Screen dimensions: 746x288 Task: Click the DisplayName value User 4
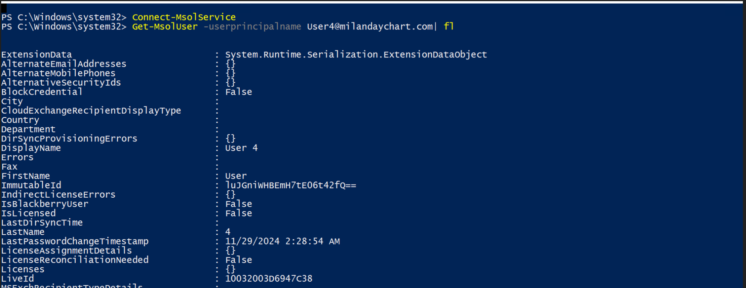click(x=241, y=148)
